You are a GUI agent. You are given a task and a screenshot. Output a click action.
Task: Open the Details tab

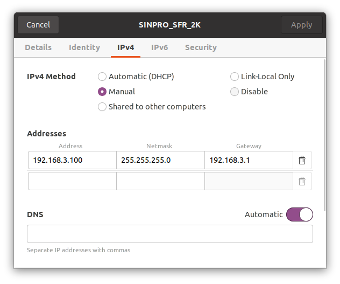point(38,47)
